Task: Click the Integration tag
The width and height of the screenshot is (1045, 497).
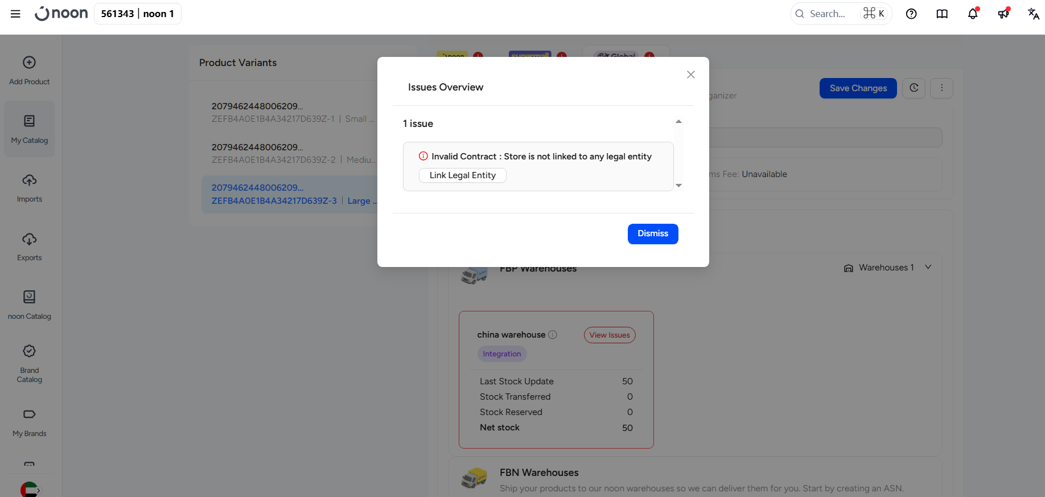Action: click(x=502, y=354)
